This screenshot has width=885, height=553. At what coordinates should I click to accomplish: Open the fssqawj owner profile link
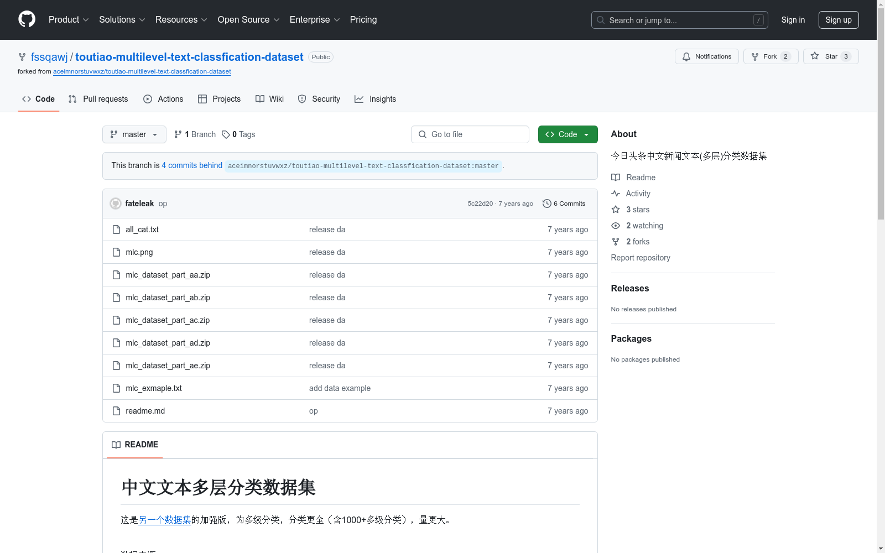click(x=49, y=57)
